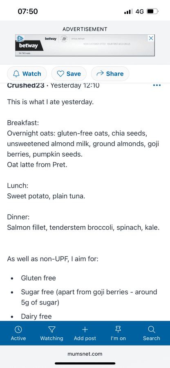Image resolution: width=170 pixels, height=368 pixels.
Task: Open the I'm on pin icon
Action: point(118,330)
